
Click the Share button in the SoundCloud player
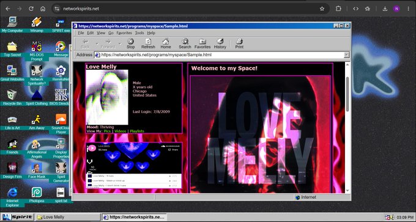pyautogui.click(x=173, y=150)
